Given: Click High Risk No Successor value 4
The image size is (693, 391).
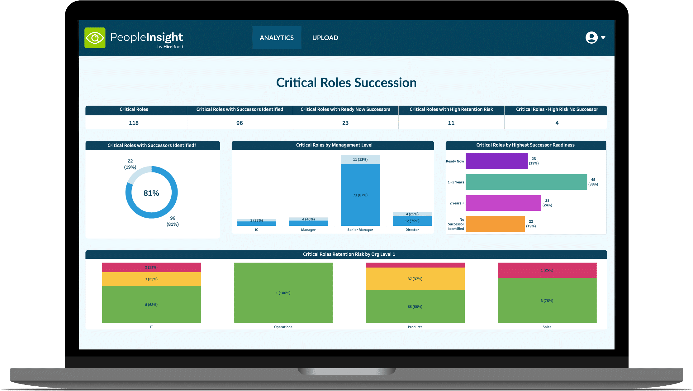Looking at the screenshot, I should 557,123.
